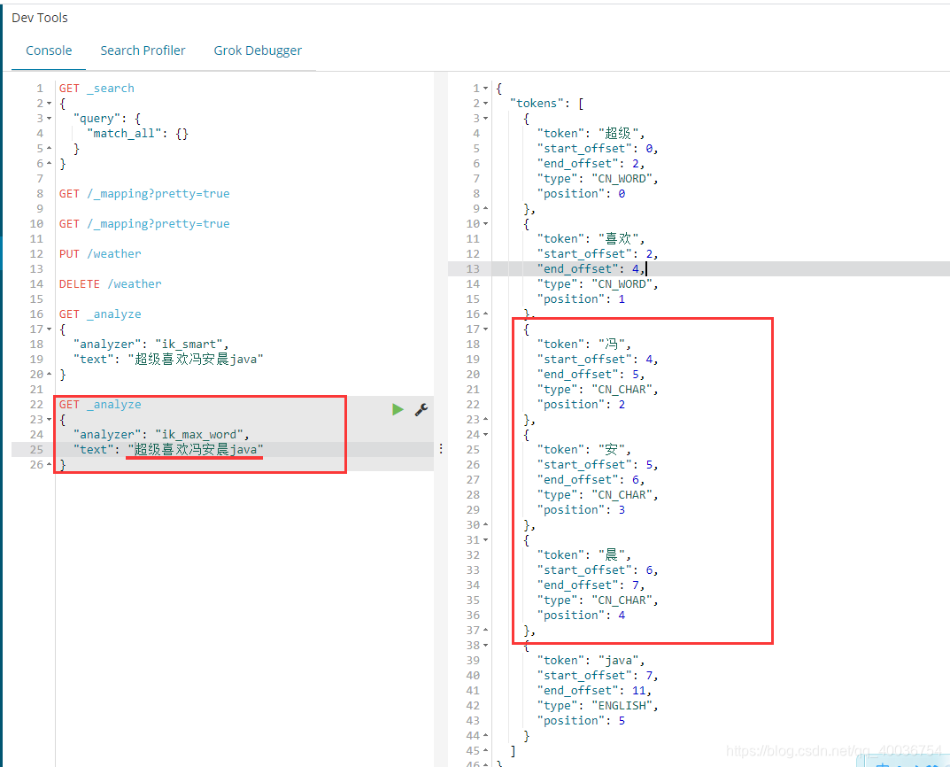
Task: Select the DELETE /weather request line
Action: [111, 284]
